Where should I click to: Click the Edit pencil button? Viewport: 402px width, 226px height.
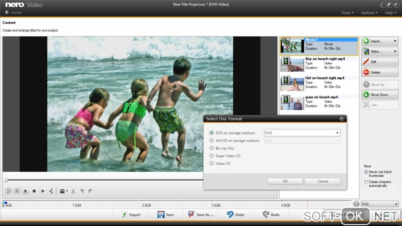(380, 62)
